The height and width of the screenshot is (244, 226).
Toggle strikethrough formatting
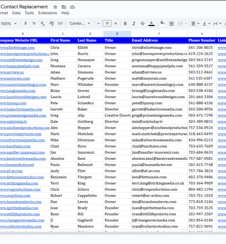(x=143, y=23)
